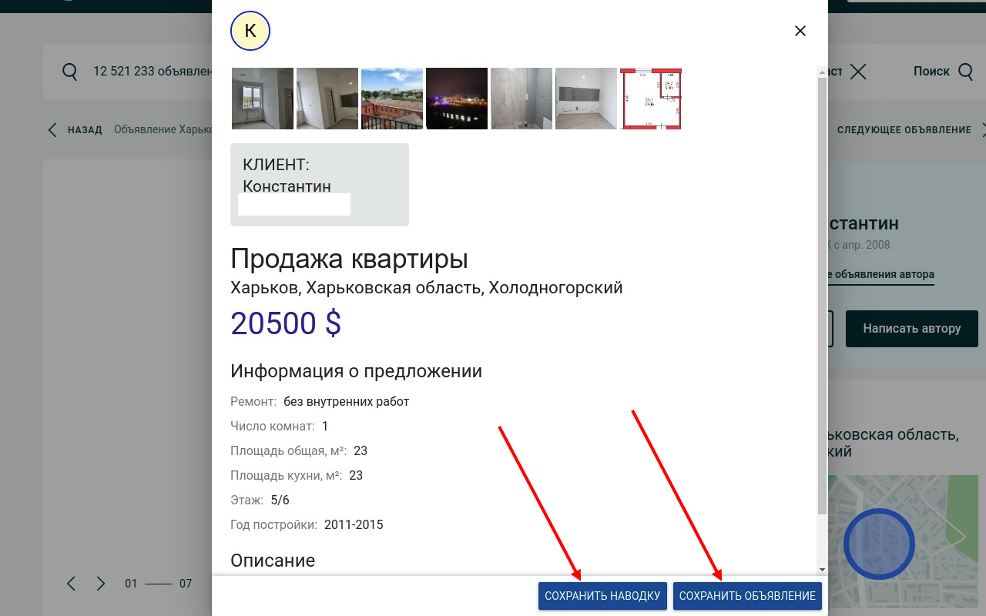Close the listing popup with the X
The width and height of the screenshot is (986, 616).
coord(800,31)
